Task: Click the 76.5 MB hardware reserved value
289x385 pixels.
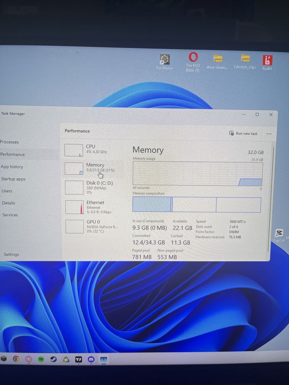Action: [x=235, y=237]
